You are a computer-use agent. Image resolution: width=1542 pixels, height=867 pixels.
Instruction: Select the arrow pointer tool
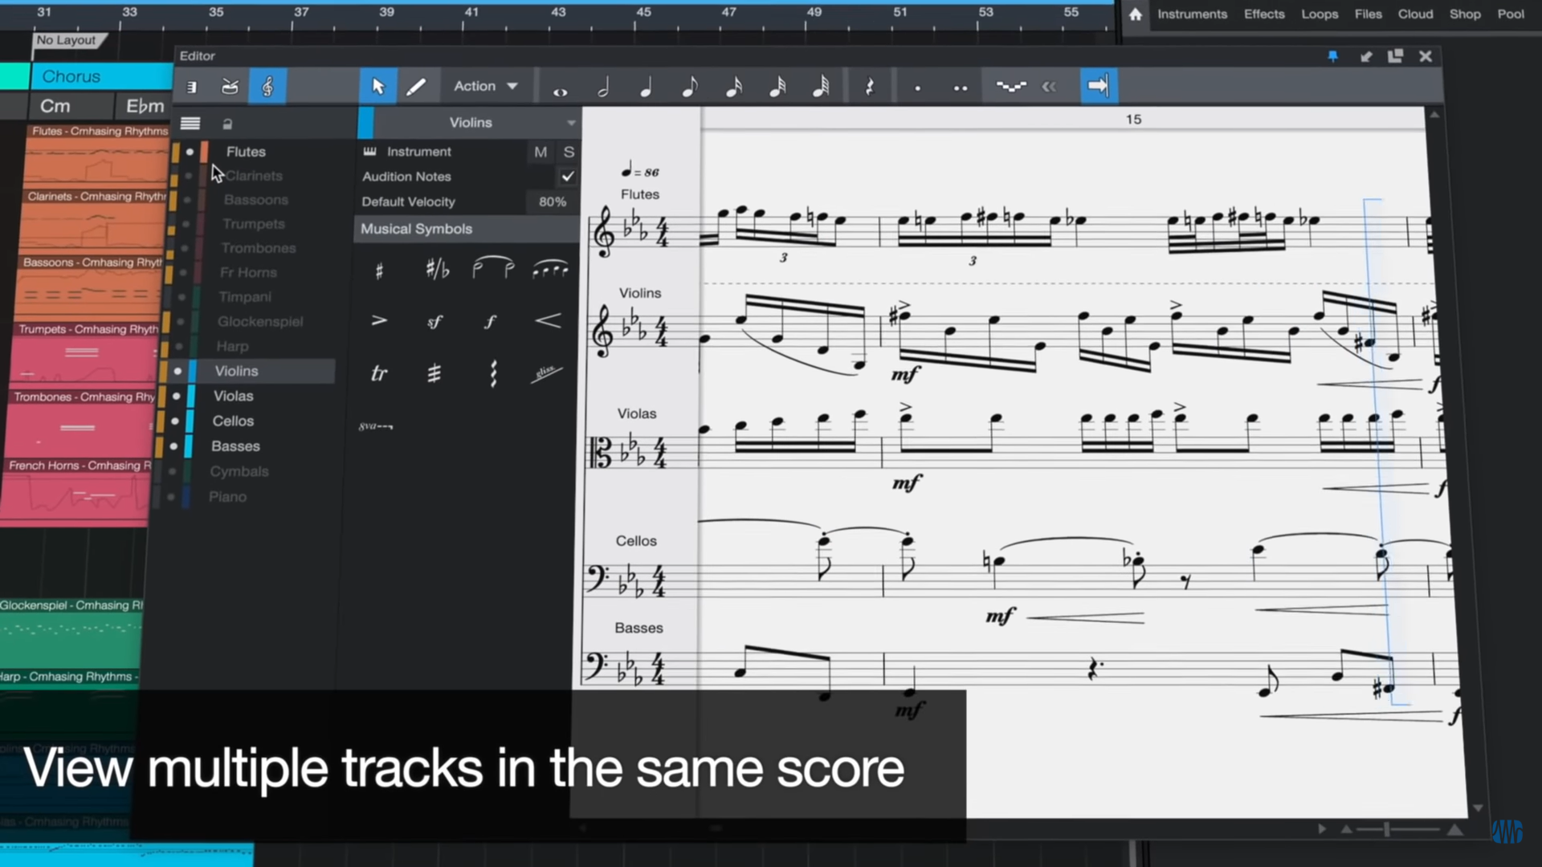(377, 87)
